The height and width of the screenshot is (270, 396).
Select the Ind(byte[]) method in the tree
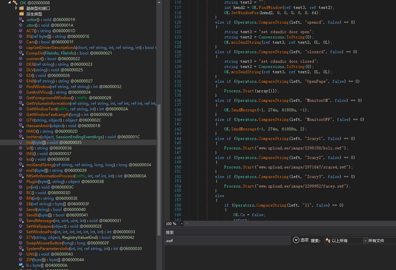54,142
